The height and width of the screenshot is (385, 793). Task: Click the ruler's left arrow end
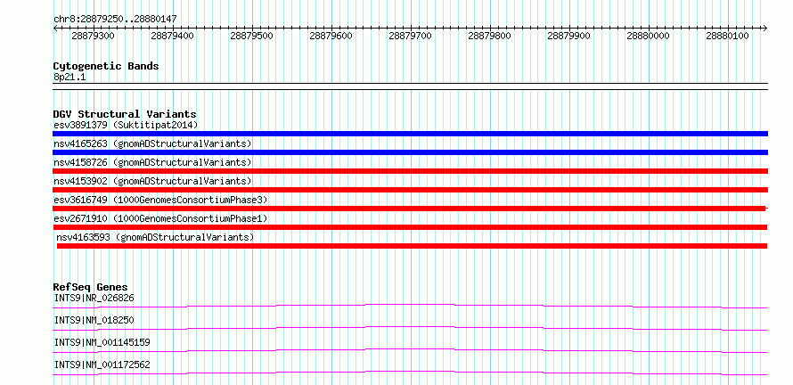[x=55, y=28]
